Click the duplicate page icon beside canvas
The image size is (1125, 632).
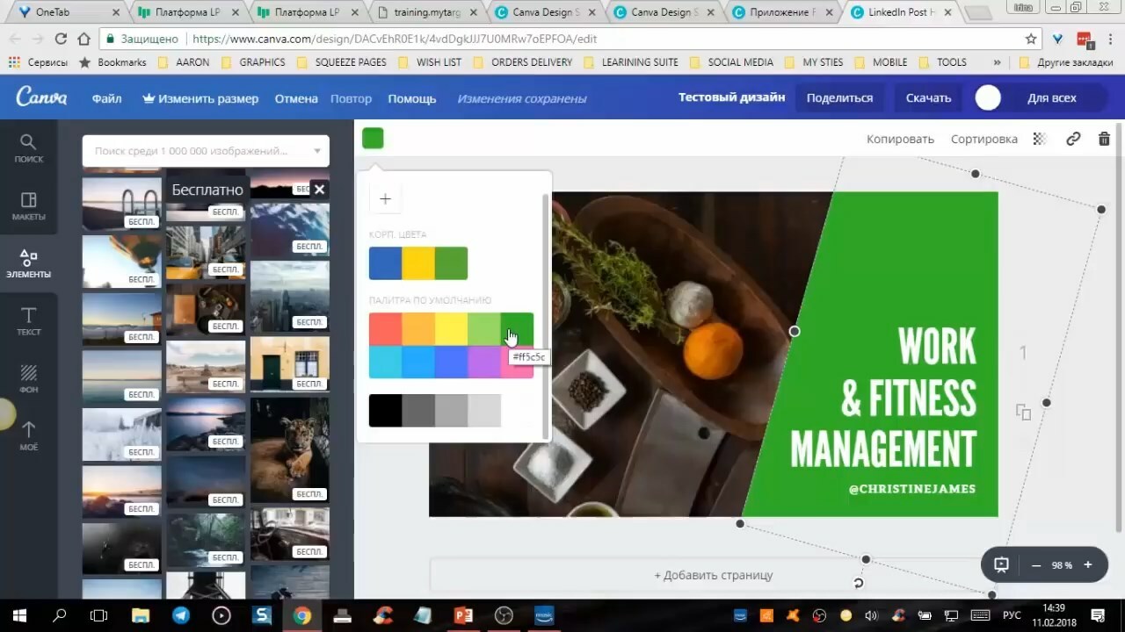(1023, 412)
